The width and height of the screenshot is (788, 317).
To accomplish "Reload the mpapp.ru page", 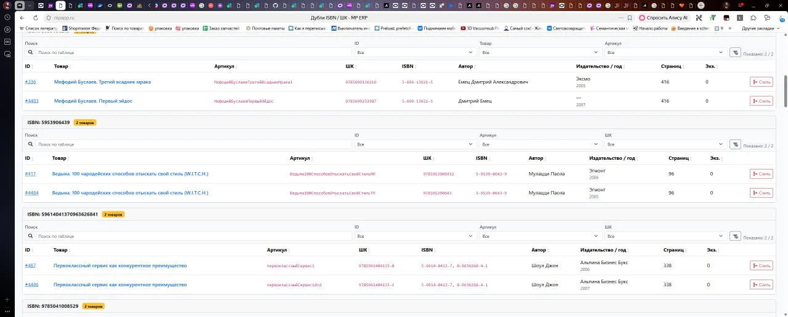I will [x=35, y=18].
